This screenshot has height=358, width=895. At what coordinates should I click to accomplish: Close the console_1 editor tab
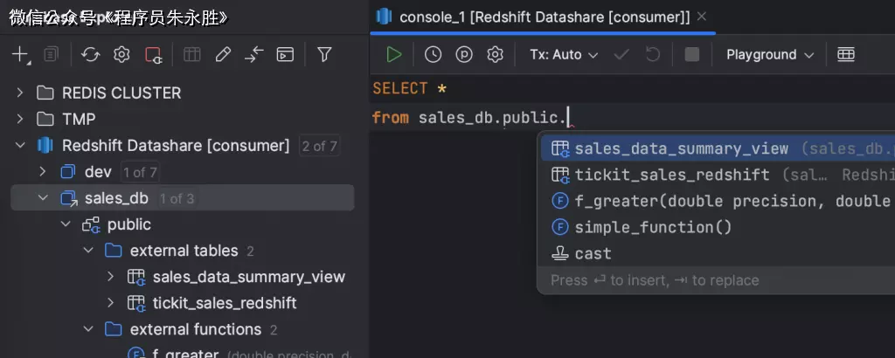point(703,17)
